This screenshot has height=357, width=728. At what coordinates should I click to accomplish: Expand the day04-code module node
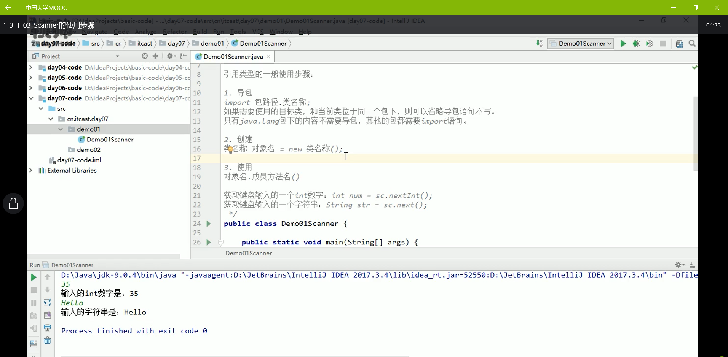click(31, 67)
